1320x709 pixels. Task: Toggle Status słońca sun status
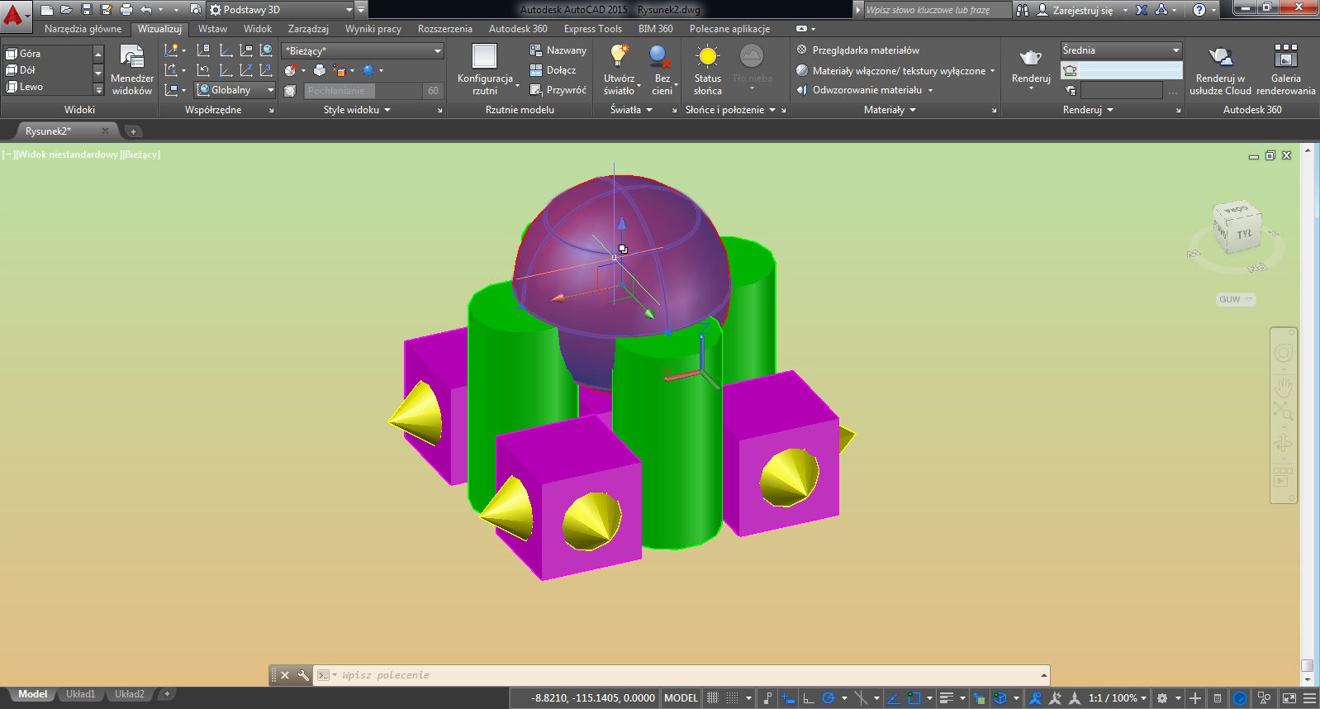click(x=707, y=56)
